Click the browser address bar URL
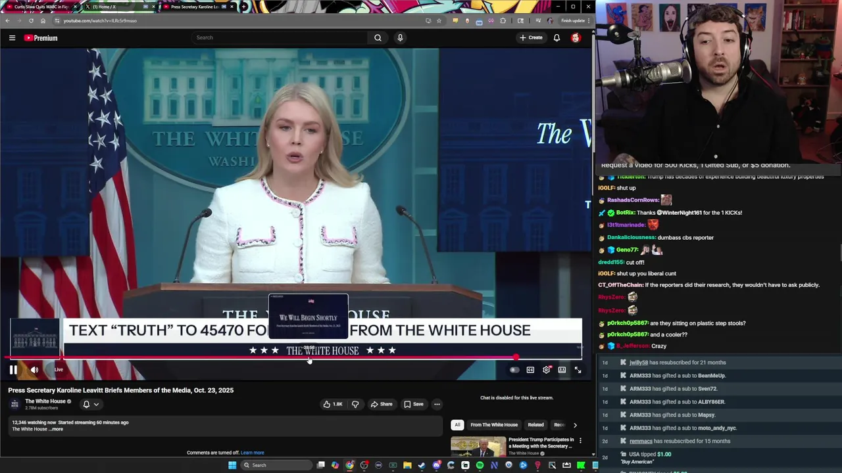Viewport: 842px width, 473px height. (x=100, y=20)
